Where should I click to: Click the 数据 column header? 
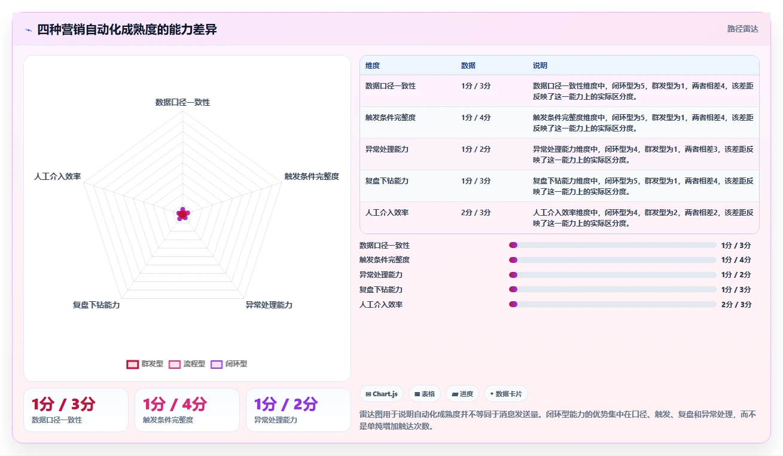tap(468, 66)
